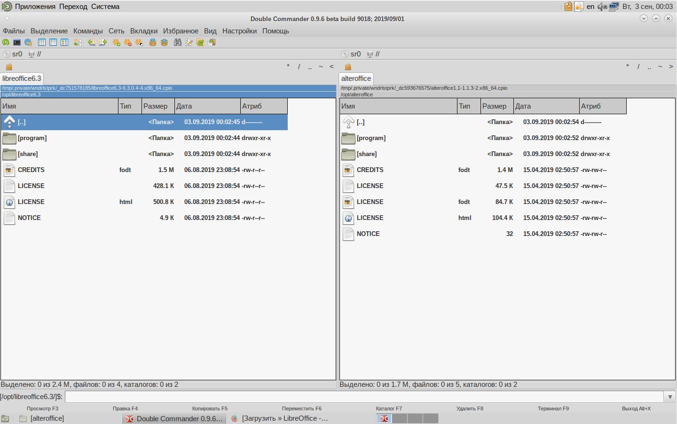Open the Избранное menu
The image size is (677, 424).
181,31
